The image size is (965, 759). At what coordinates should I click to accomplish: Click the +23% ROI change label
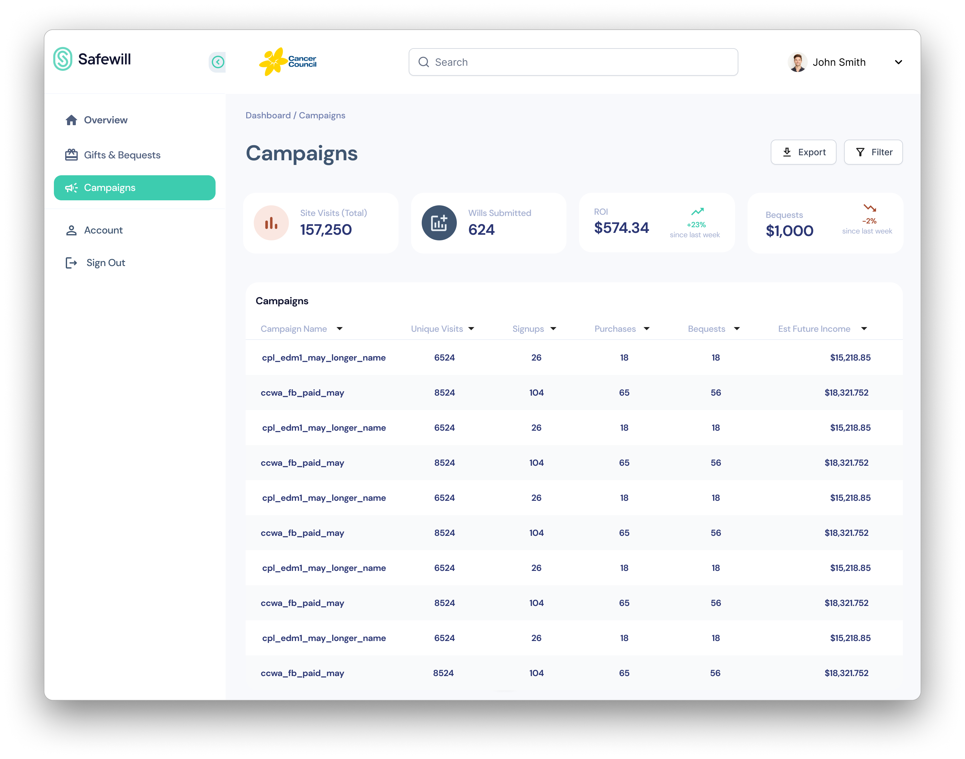696,225
